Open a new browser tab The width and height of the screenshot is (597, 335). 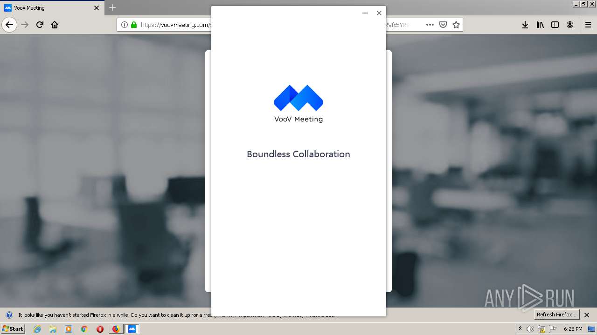[x=112, y=7]
